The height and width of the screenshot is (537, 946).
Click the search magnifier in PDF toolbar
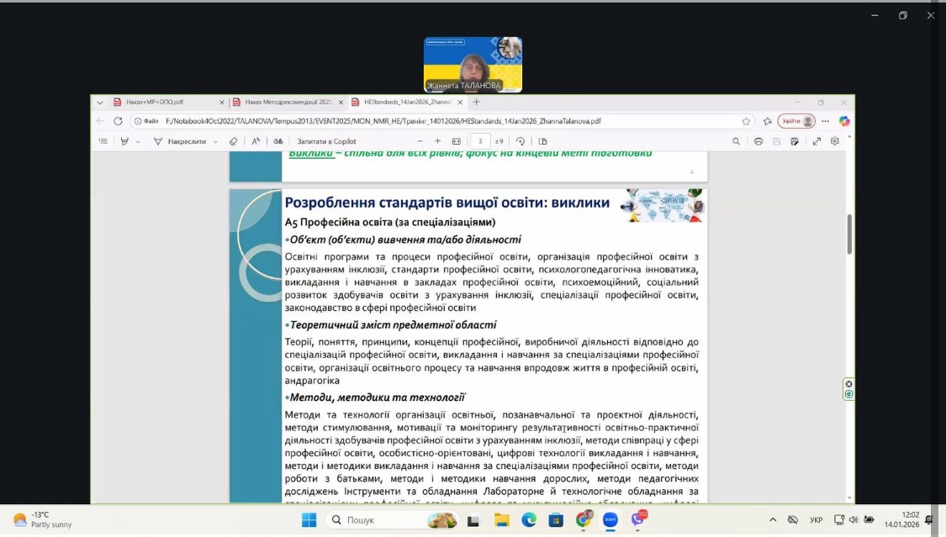tap(737, 141)
